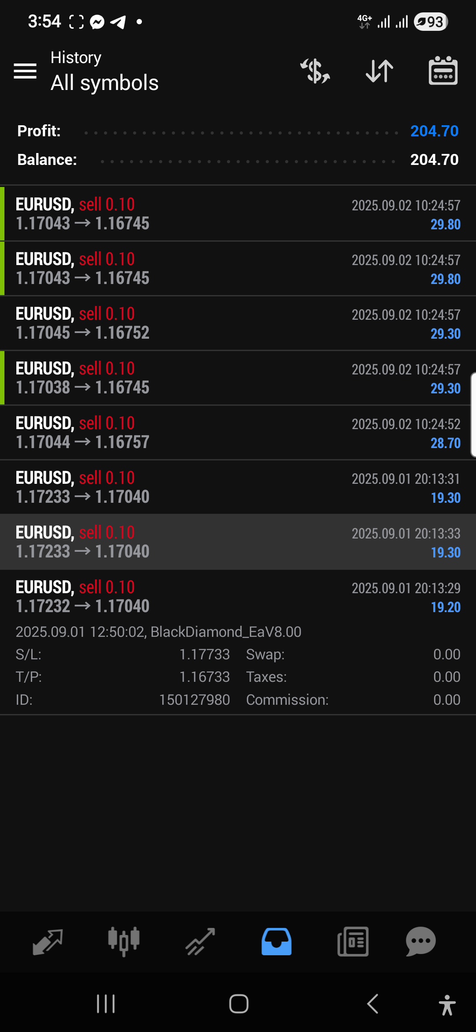Open the Chat messages tab

420,942
